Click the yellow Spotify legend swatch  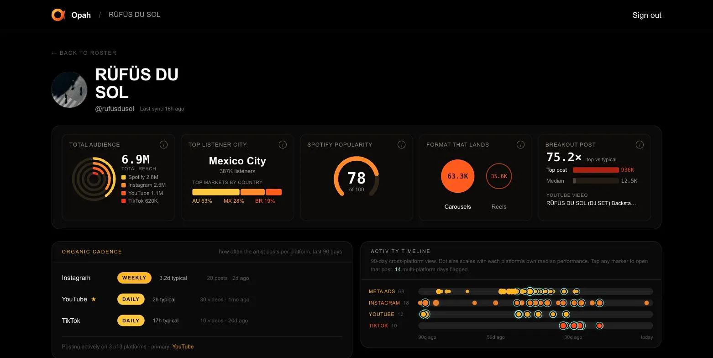[x=124, y=177]
